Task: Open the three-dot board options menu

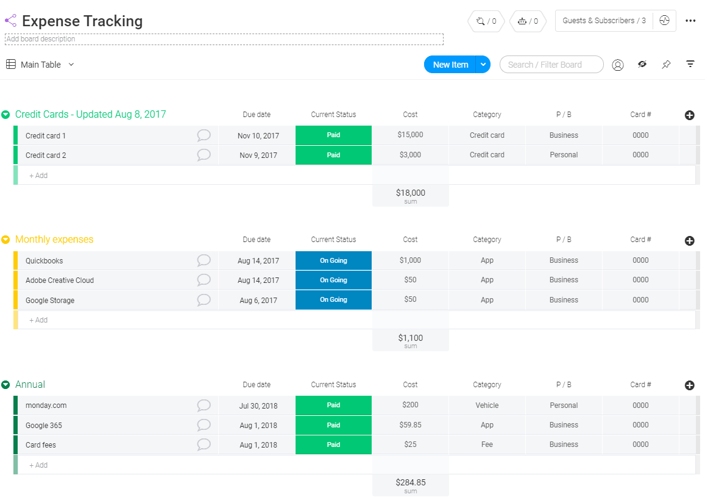Action: coord(690,21)
